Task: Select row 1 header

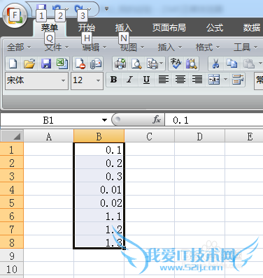Action: coord(12,149)
